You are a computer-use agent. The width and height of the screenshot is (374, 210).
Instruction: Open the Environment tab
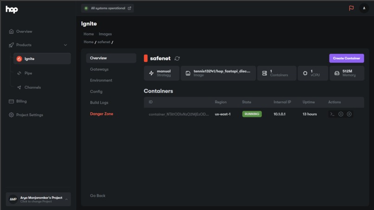click(x=101, y=80)
